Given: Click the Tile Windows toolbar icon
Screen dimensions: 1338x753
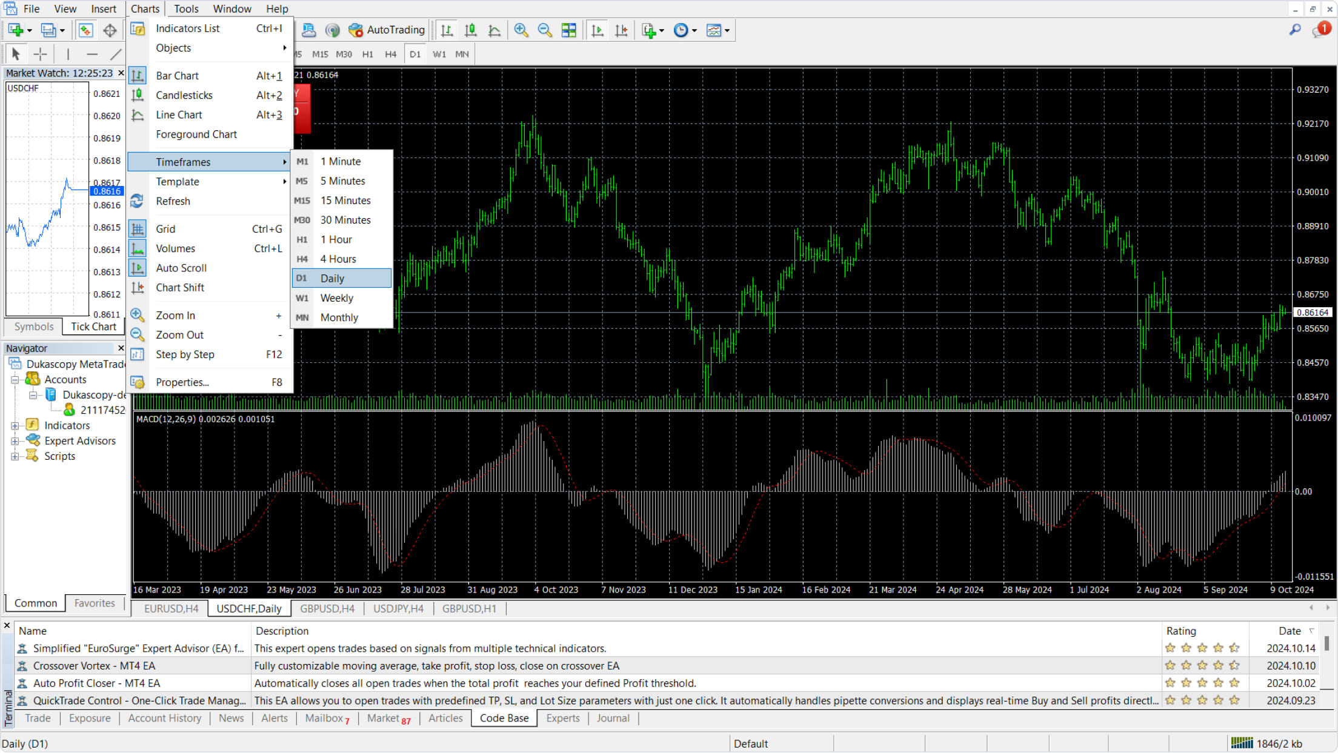Looking at the screenshot, I should coord(568,30).
